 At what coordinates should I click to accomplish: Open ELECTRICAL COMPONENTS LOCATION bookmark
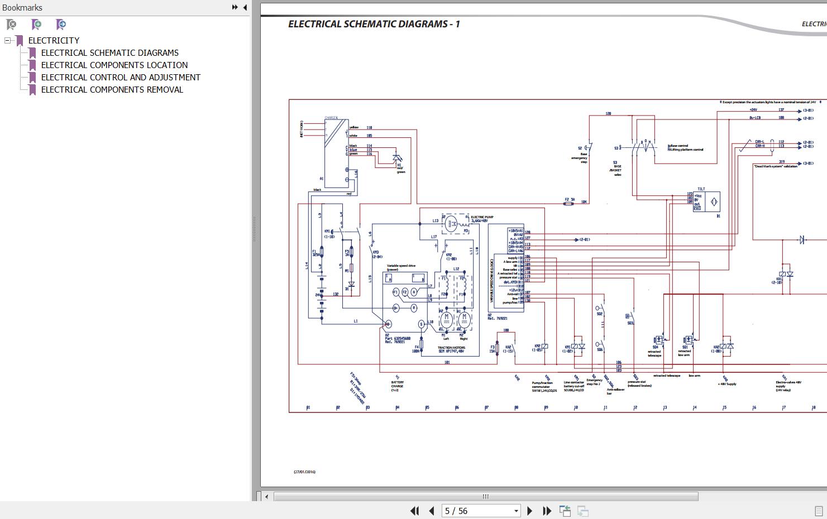pyautogui.click(x=114, y=65)
